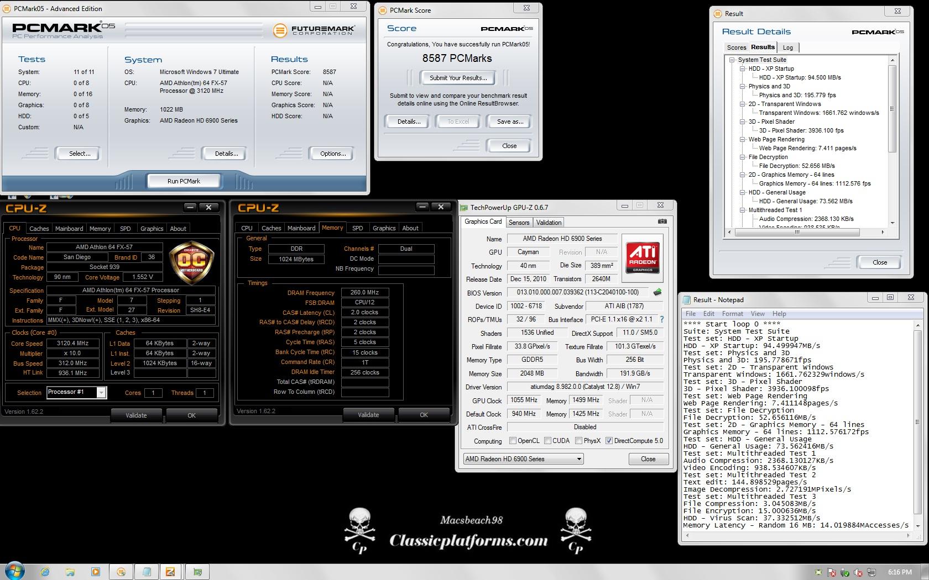
Task: Click the Result tree scroll-down arrow
Action: click(892, 223)
